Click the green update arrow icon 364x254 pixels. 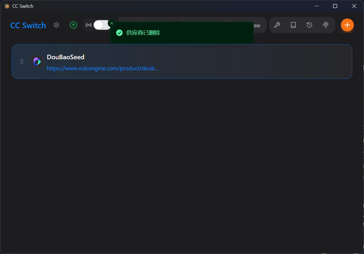(73, 25)
